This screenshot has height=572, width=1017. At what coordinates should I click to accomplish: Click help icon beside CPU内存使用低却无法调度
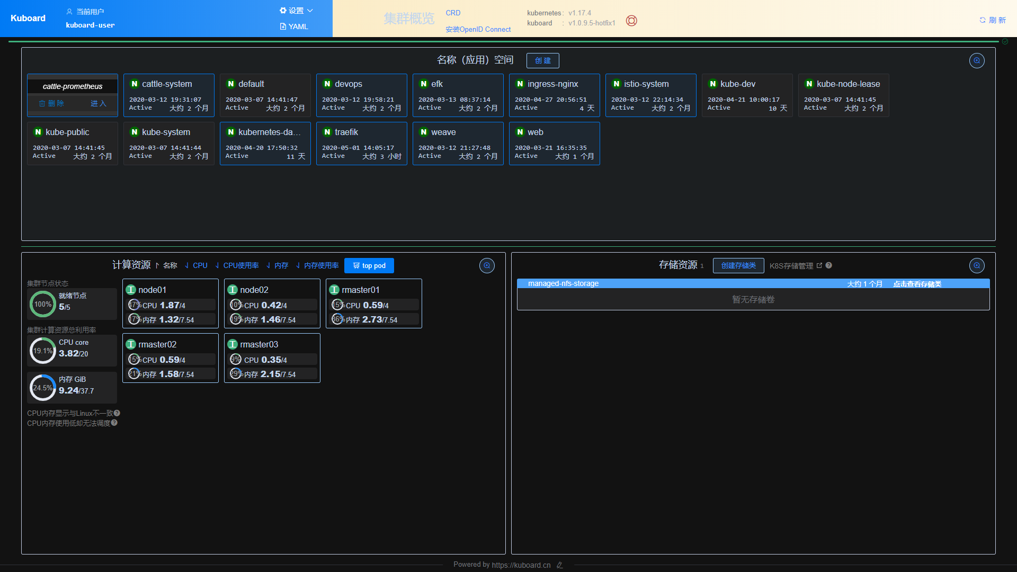click(114, 423)
